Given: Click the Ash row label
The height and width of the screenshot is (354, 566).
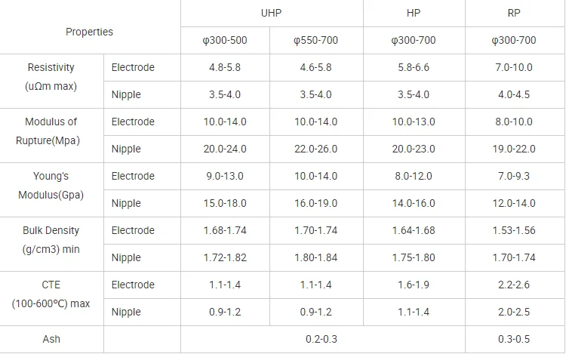Looking at the screenshot, I should tap(51, 340).
